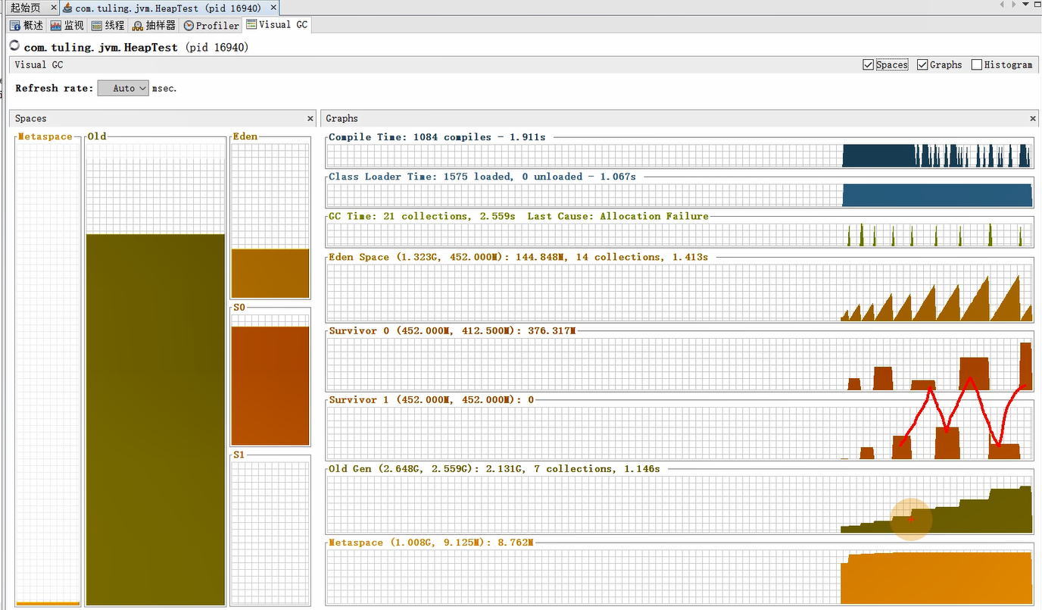Close the 起始页 tab
The image size is (1042, 610).
(x=54, y=8)
